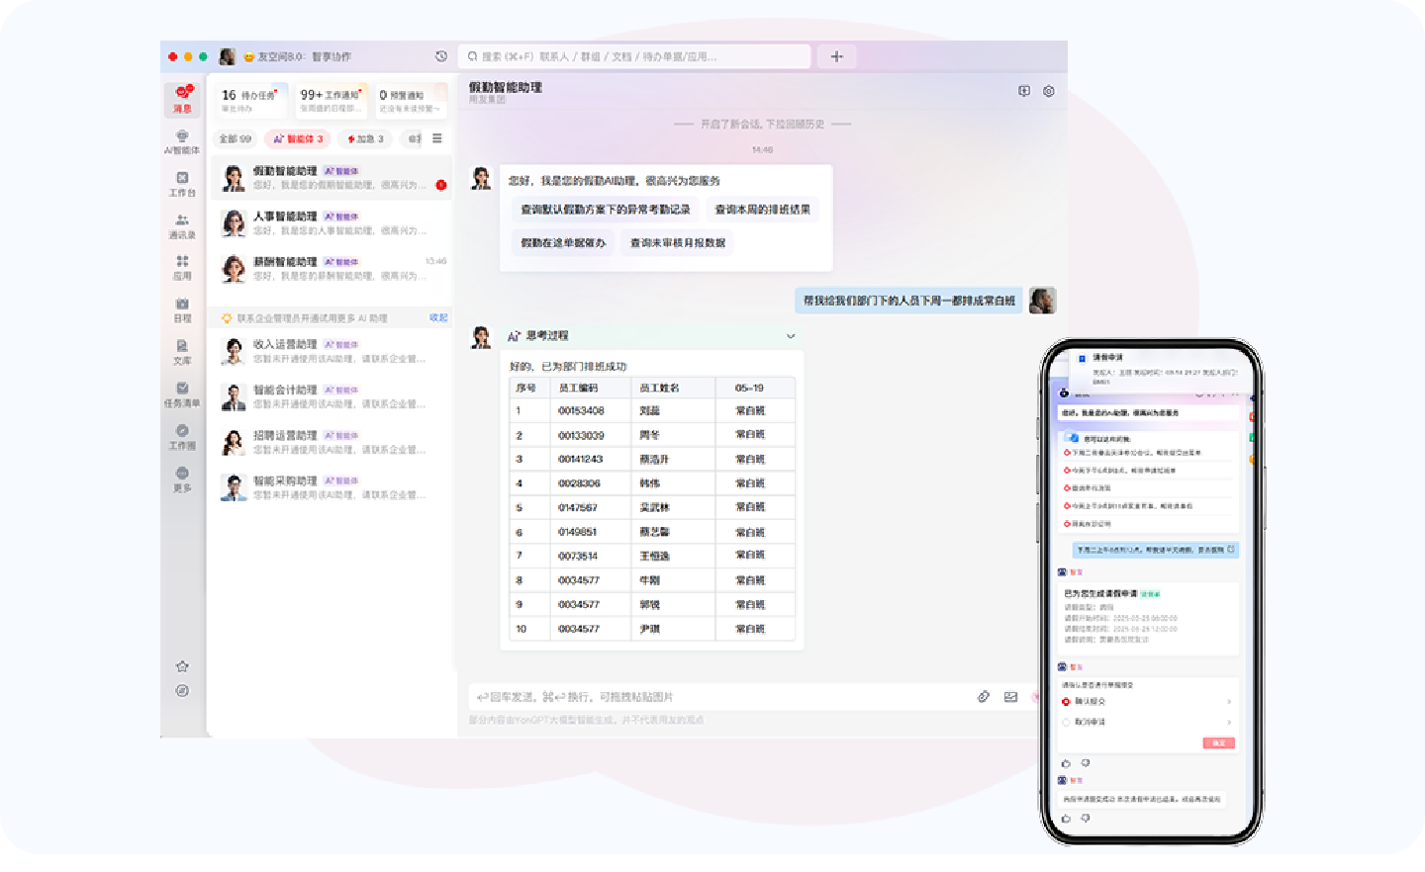Collapse AI assistants list via 收起 link
This screenshot has height=872, width=1425.
click(438, 318)
